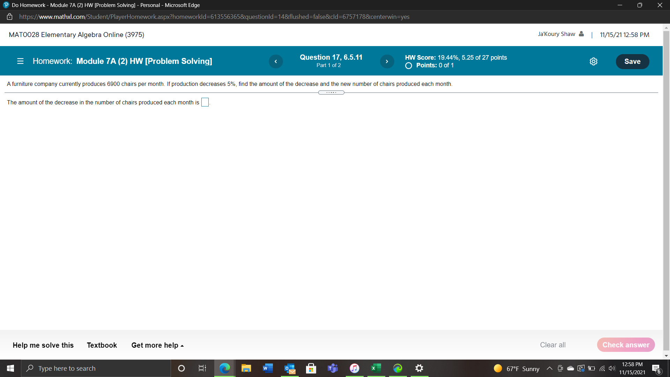
Task: Click Clear all to reset answers
Action: [552, 345]
